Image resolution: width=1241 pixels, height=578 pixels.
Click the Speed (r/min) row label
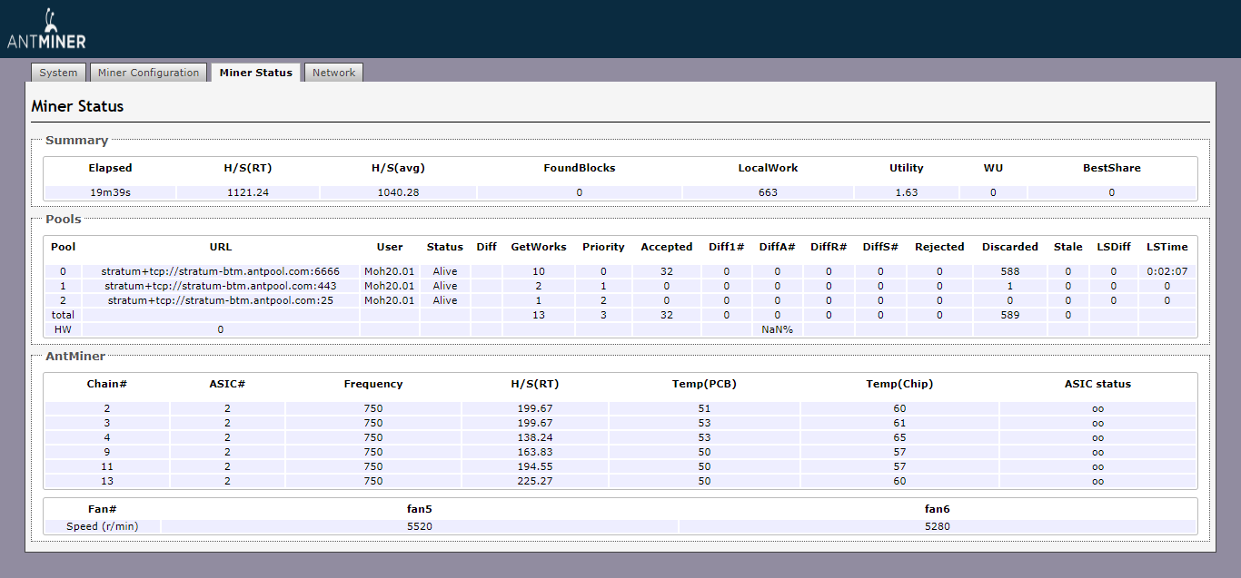pyautogui.click(x=103, y=526)
